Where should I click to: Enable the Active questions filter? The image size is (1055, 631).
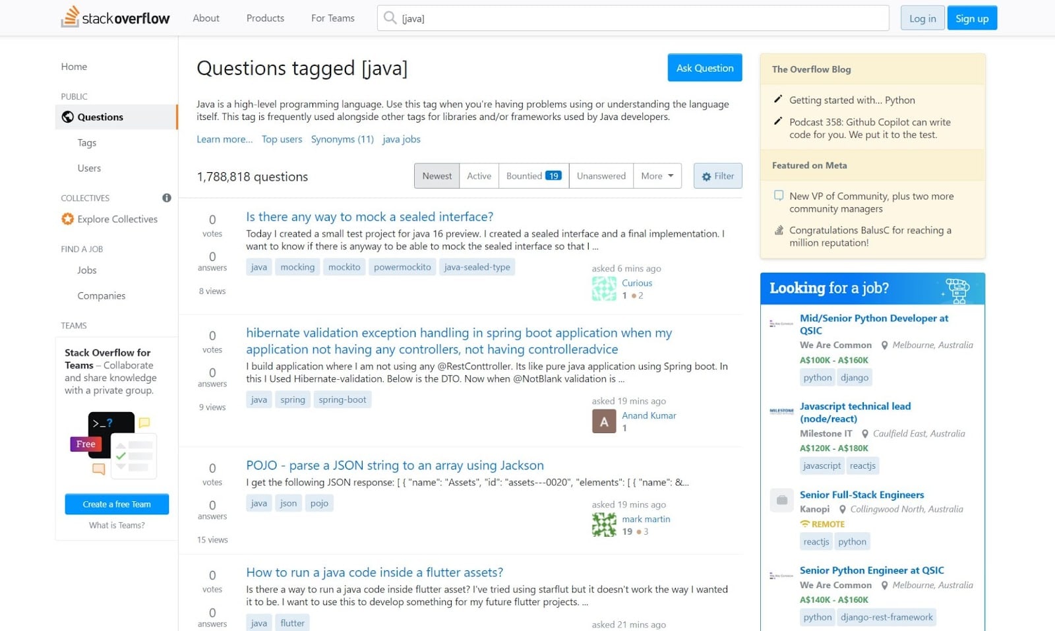point(479,175)
